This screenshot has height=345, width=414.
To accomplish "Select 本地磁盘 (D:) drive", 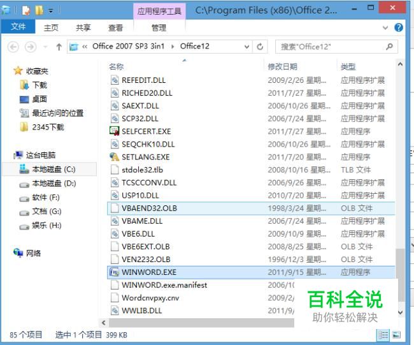I will (x=48, y=183).
